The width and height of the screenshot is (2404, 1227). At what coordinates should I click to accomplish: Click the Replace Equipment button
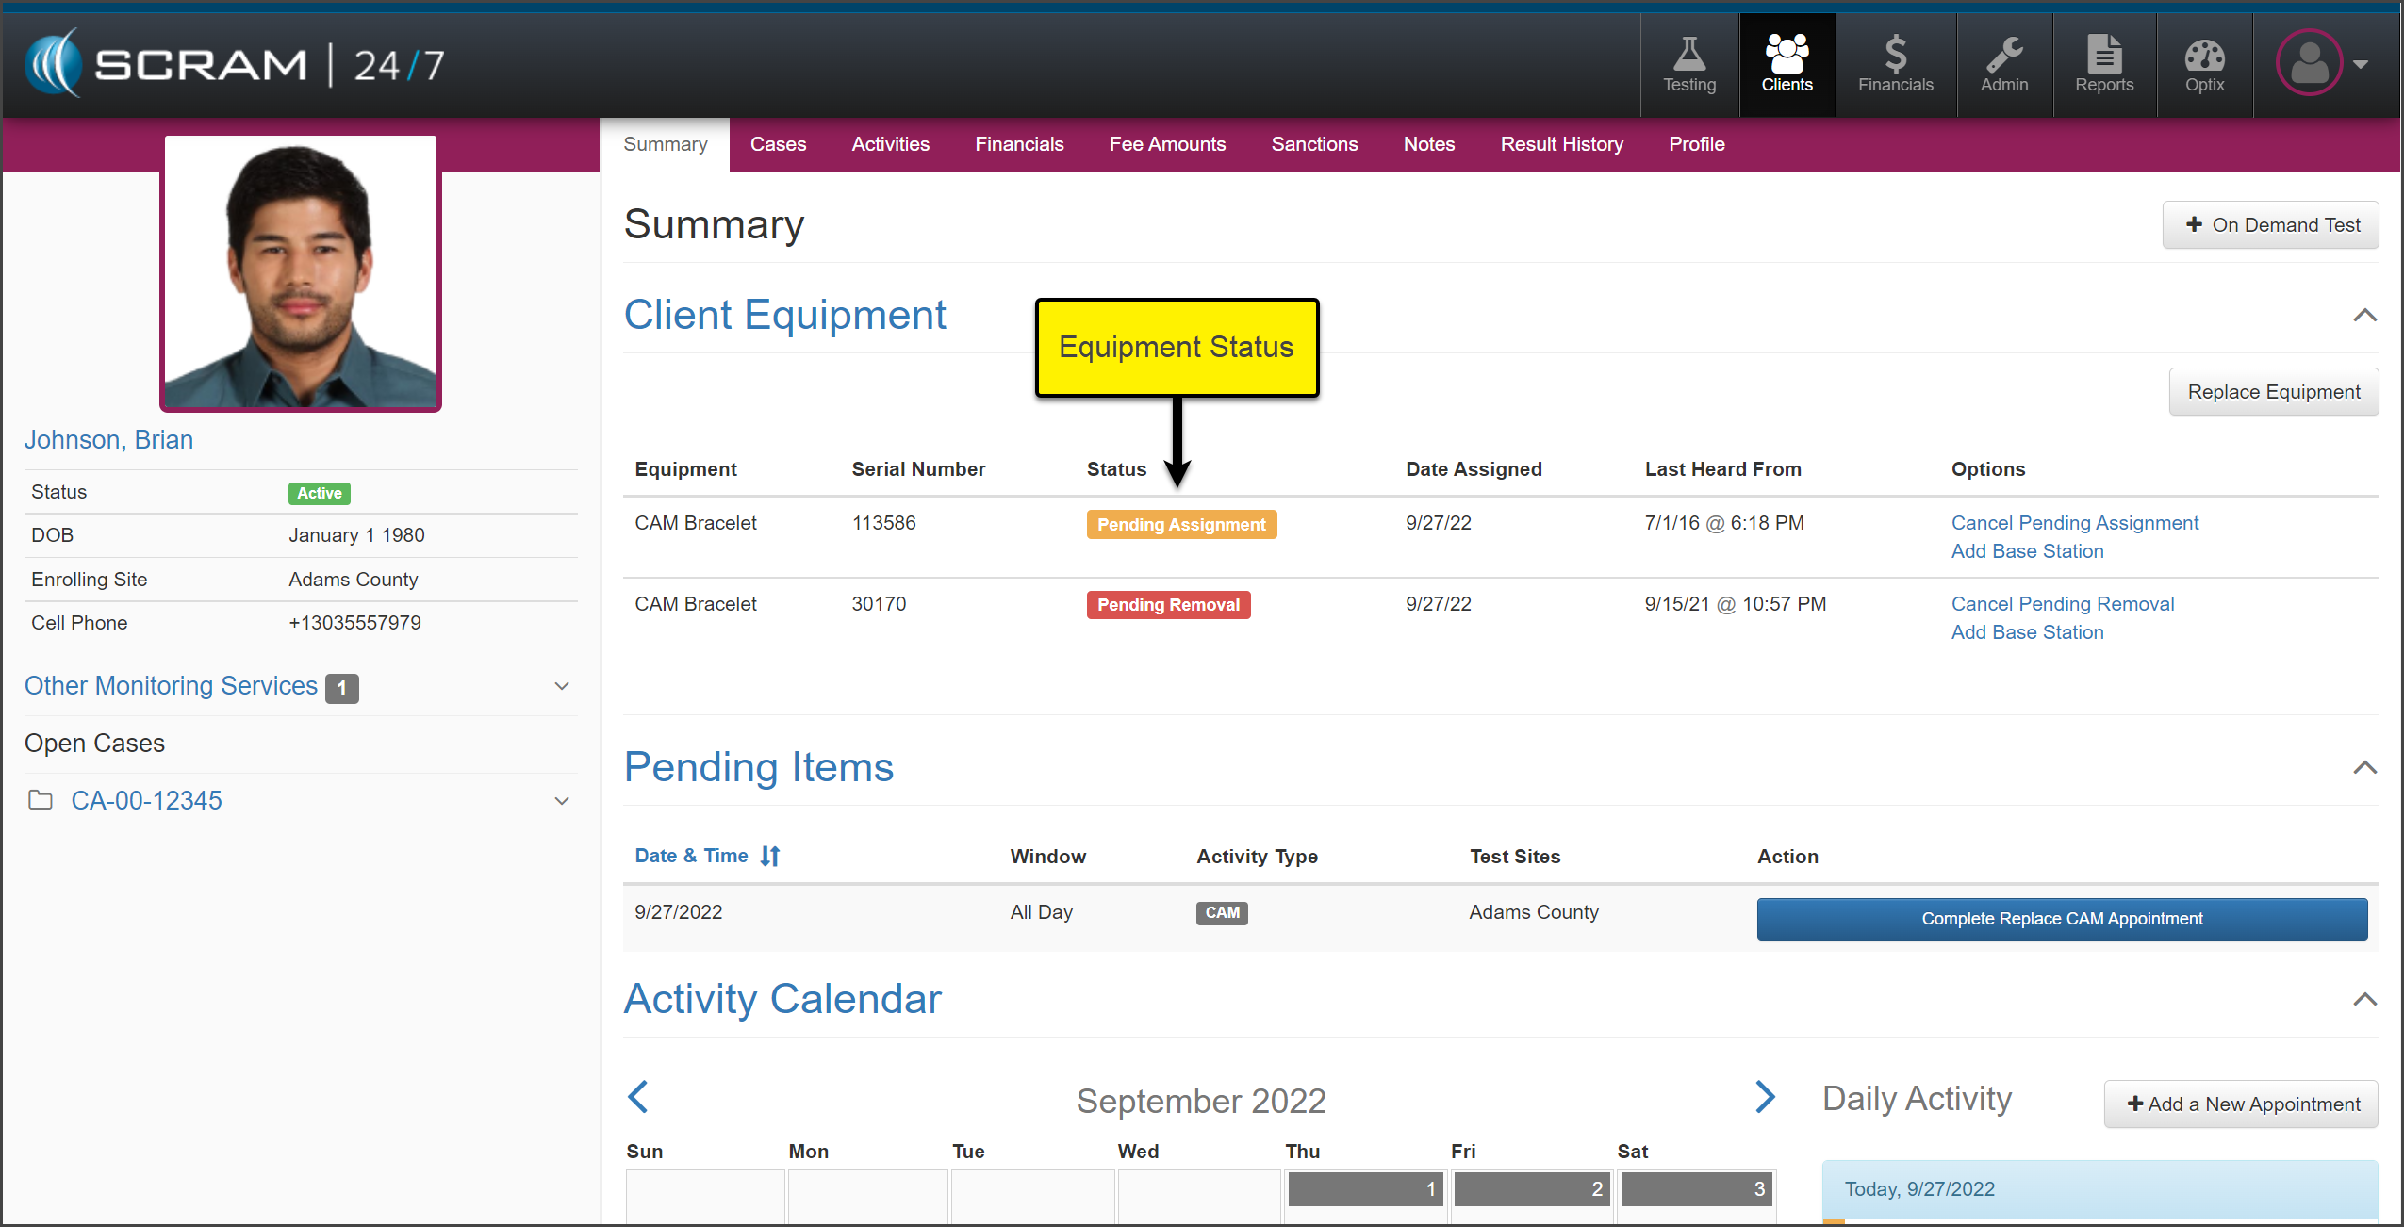(x=2273, y=392)
